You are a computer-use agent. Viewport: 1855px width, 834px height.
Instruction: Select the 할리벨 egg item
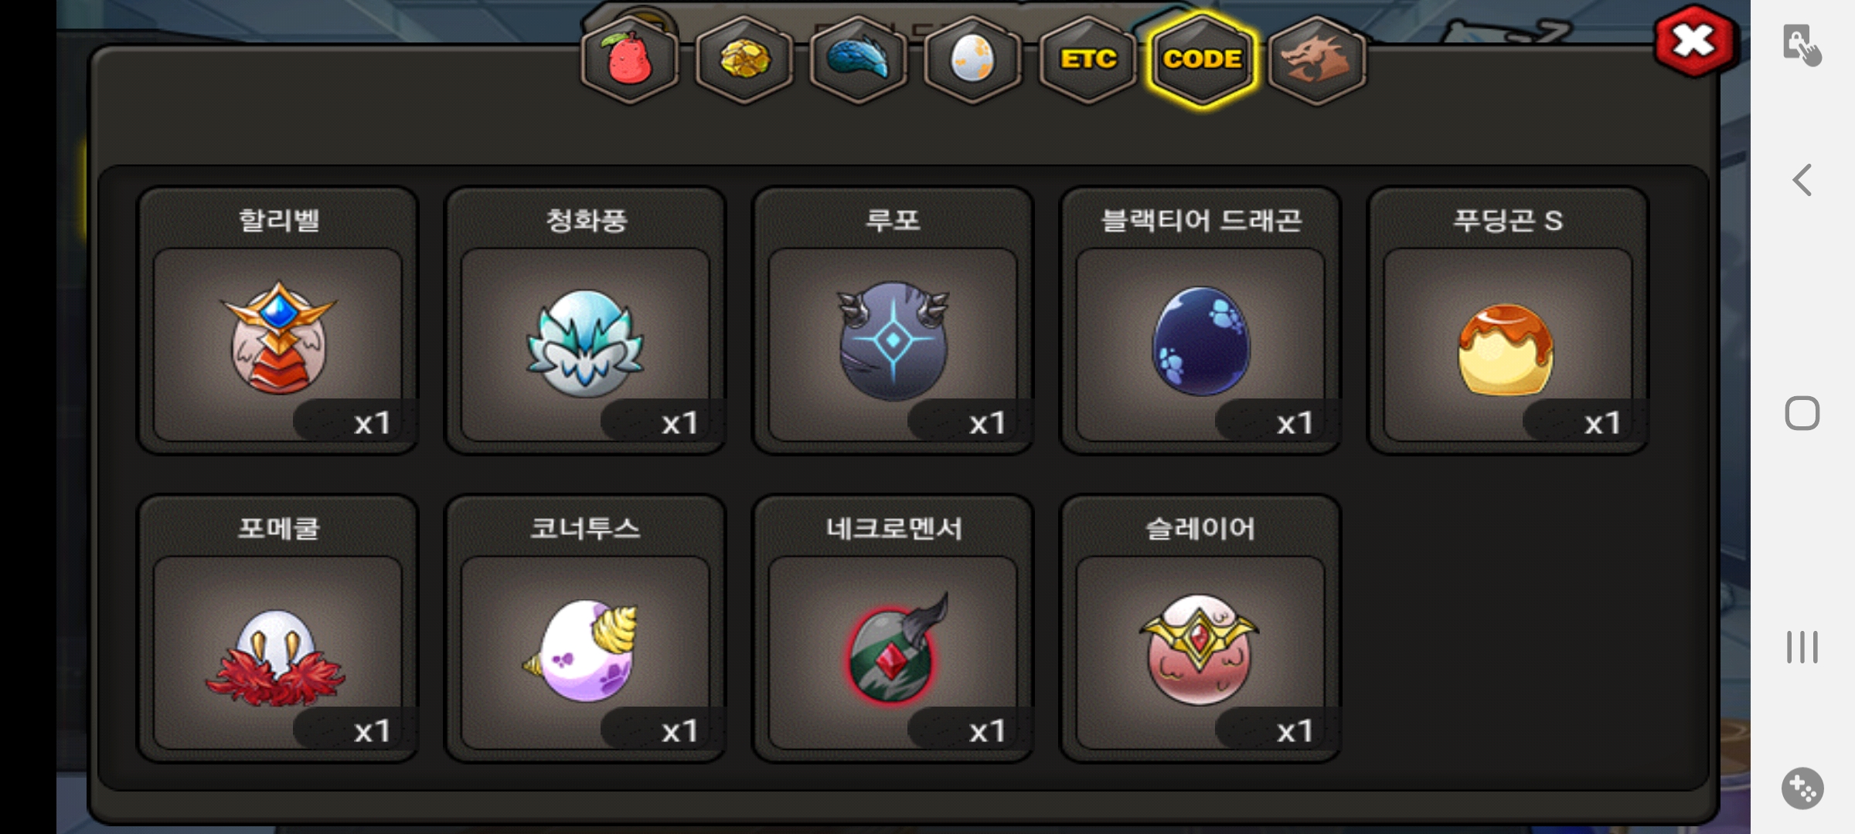coord(277,320)
